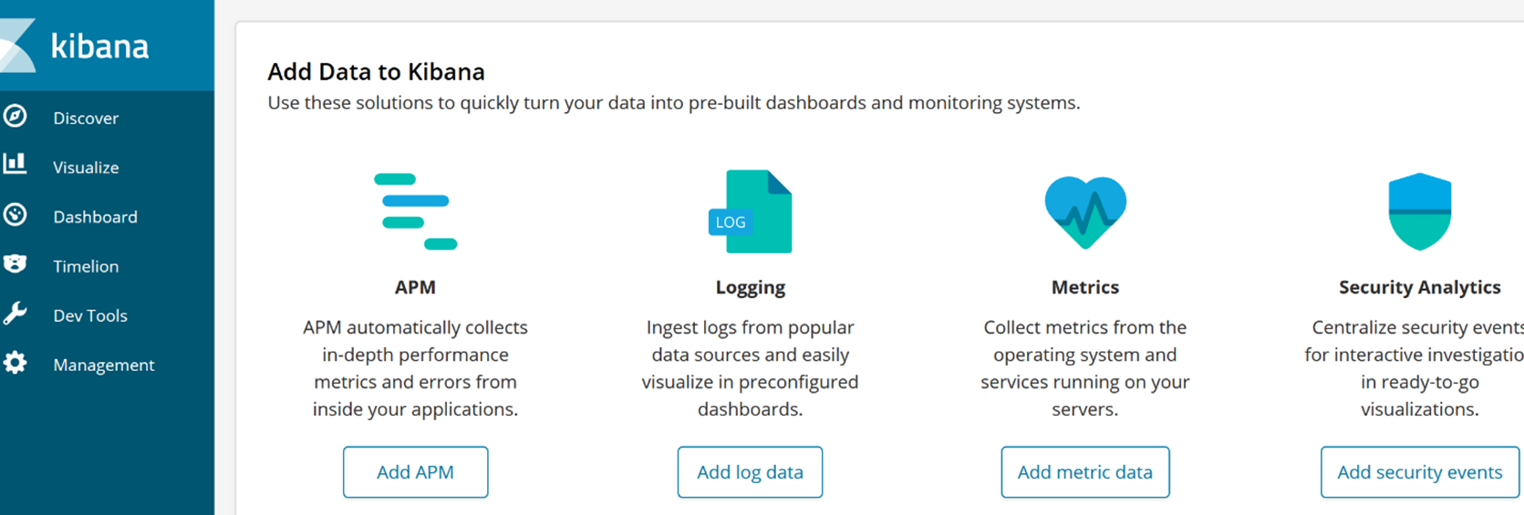Click the Timelion mask icon
This screenshot has width=1524, height=515.
click(15, 264)
